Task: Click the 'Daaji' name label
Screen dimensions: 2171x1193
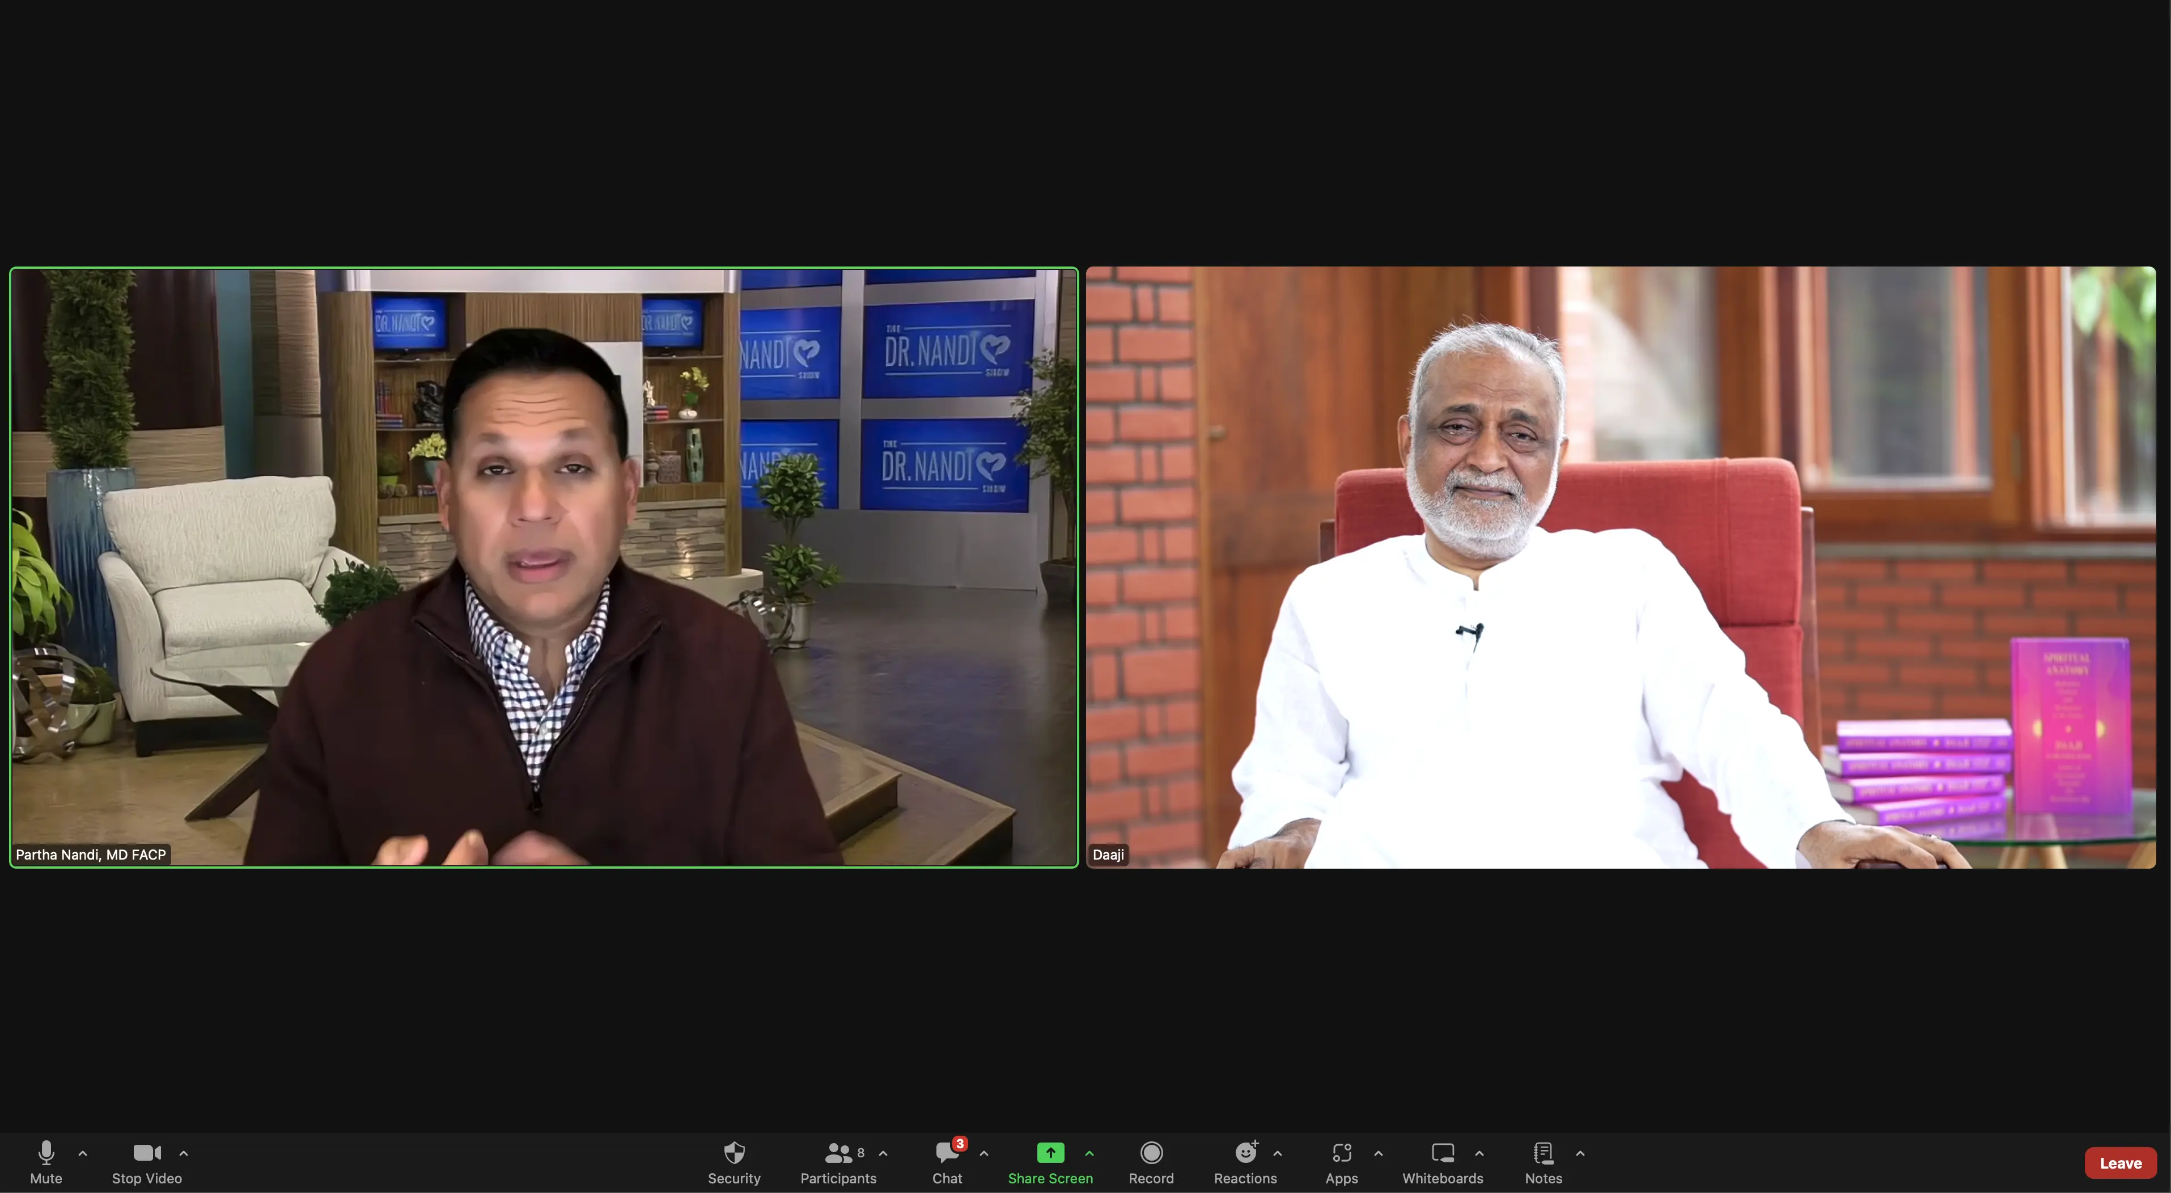Action: click(x=1108, y=854)
